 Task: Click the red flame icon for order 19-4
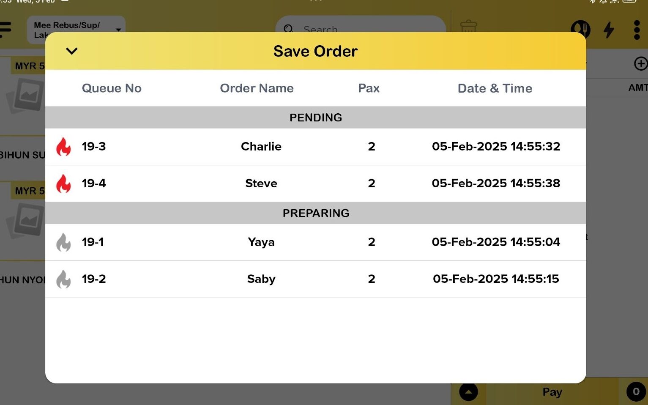click(x=63, y=183)
